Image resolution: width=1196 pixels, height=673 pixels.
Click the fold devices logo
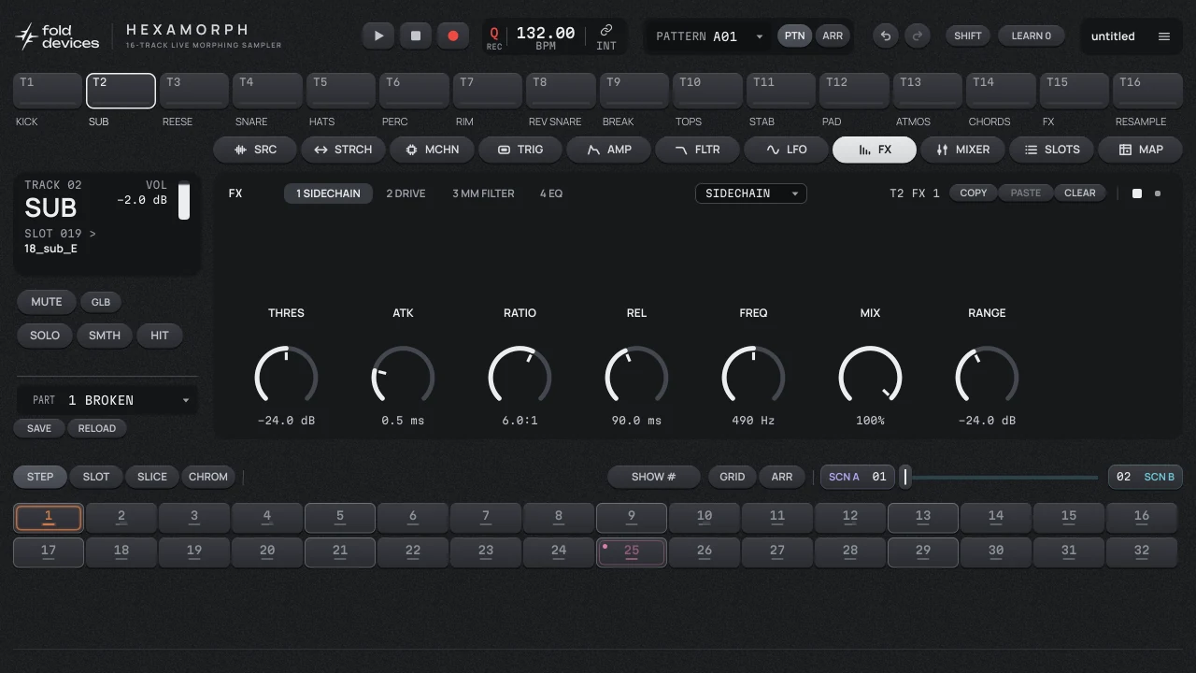coord(57,36)
